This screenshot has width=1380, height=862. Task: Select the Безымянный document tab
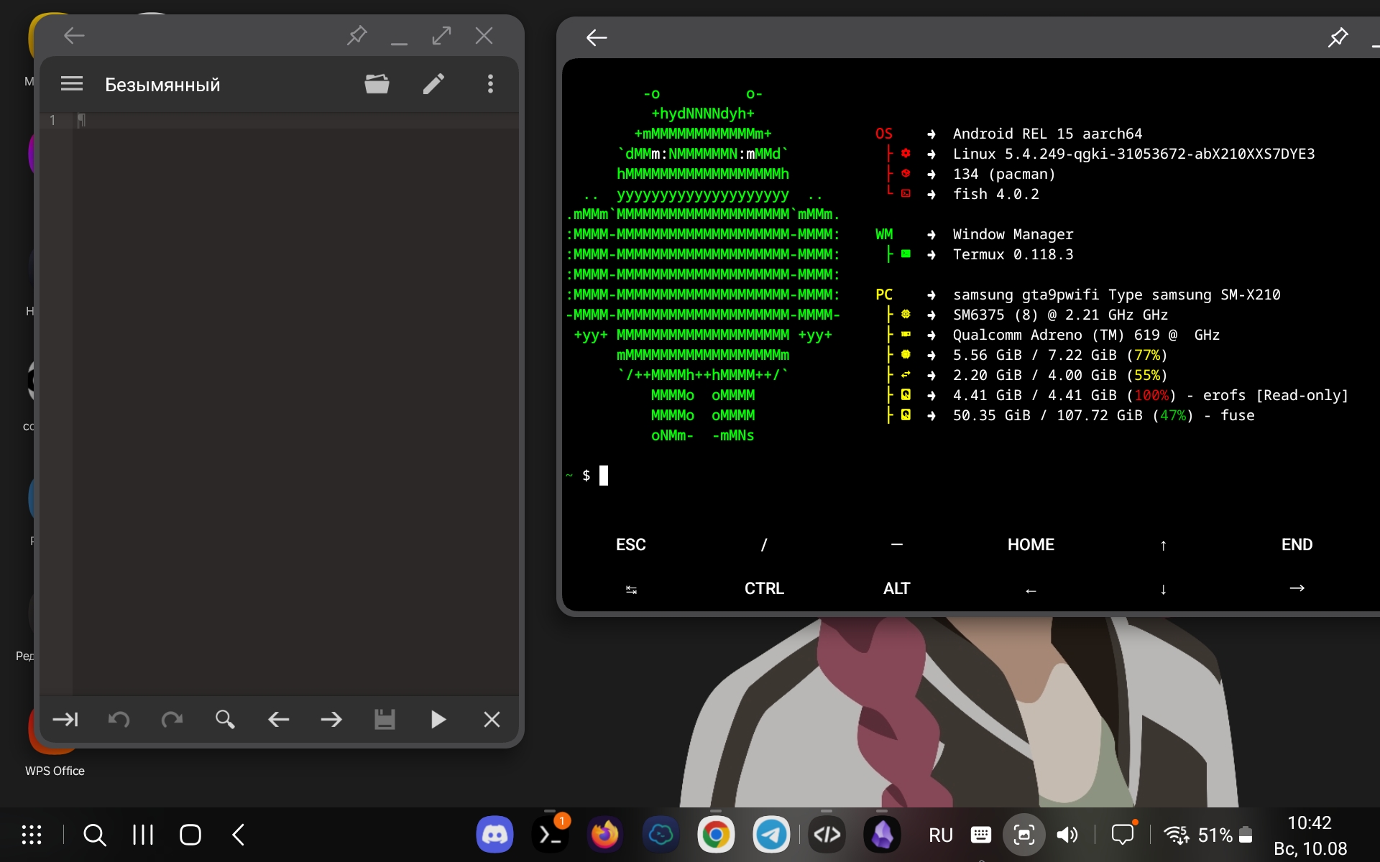(162, 84)
